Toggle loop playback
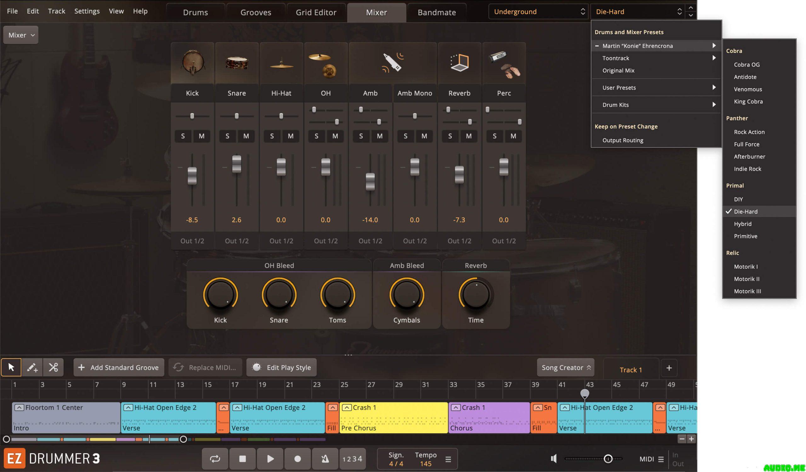The height and width of the screenshot is (472, 806). pos(215,459)
